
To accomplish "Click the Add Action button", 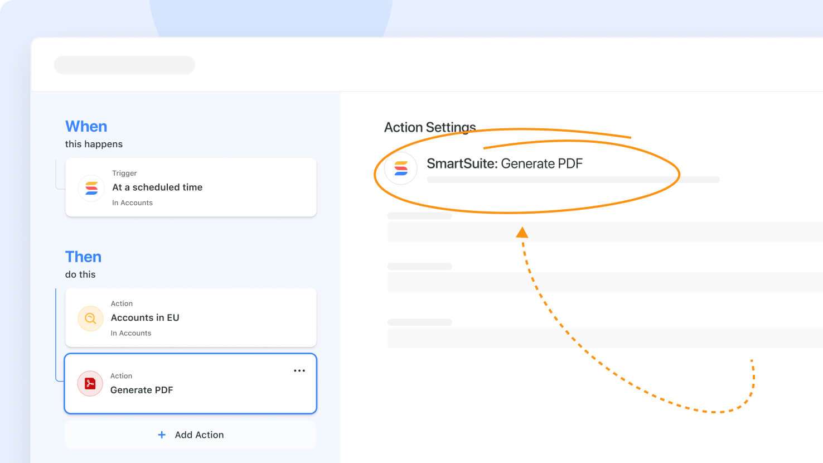I will point(191,435).
